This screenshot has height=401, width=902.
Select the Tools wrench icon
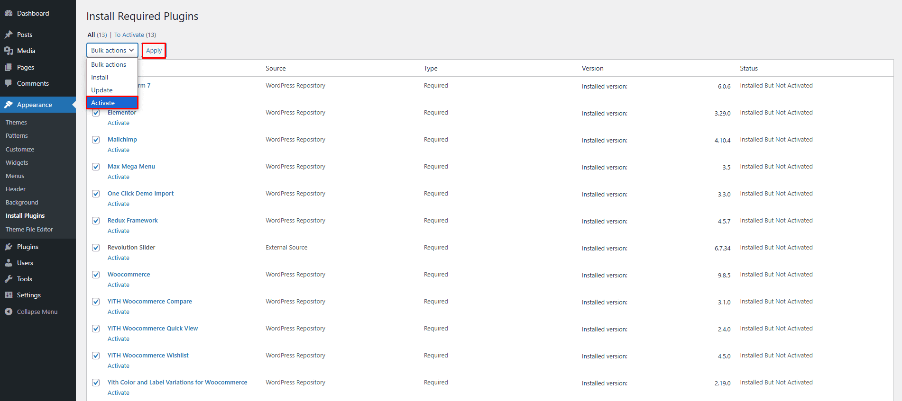pyautogui.click(x=9, y=279)
